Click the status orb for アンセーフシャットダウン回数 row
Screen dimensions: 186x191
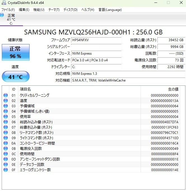(x=6, y=159)
